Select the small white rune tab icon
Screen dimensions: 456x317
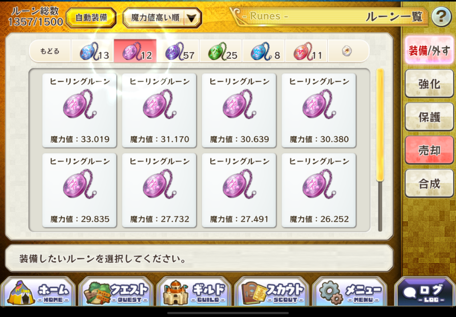(x=346, y=51)
